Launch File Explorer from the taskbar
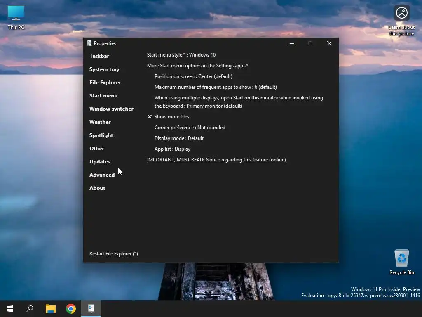The width and height of the screenshot is (422, 317). coord(50,309)
